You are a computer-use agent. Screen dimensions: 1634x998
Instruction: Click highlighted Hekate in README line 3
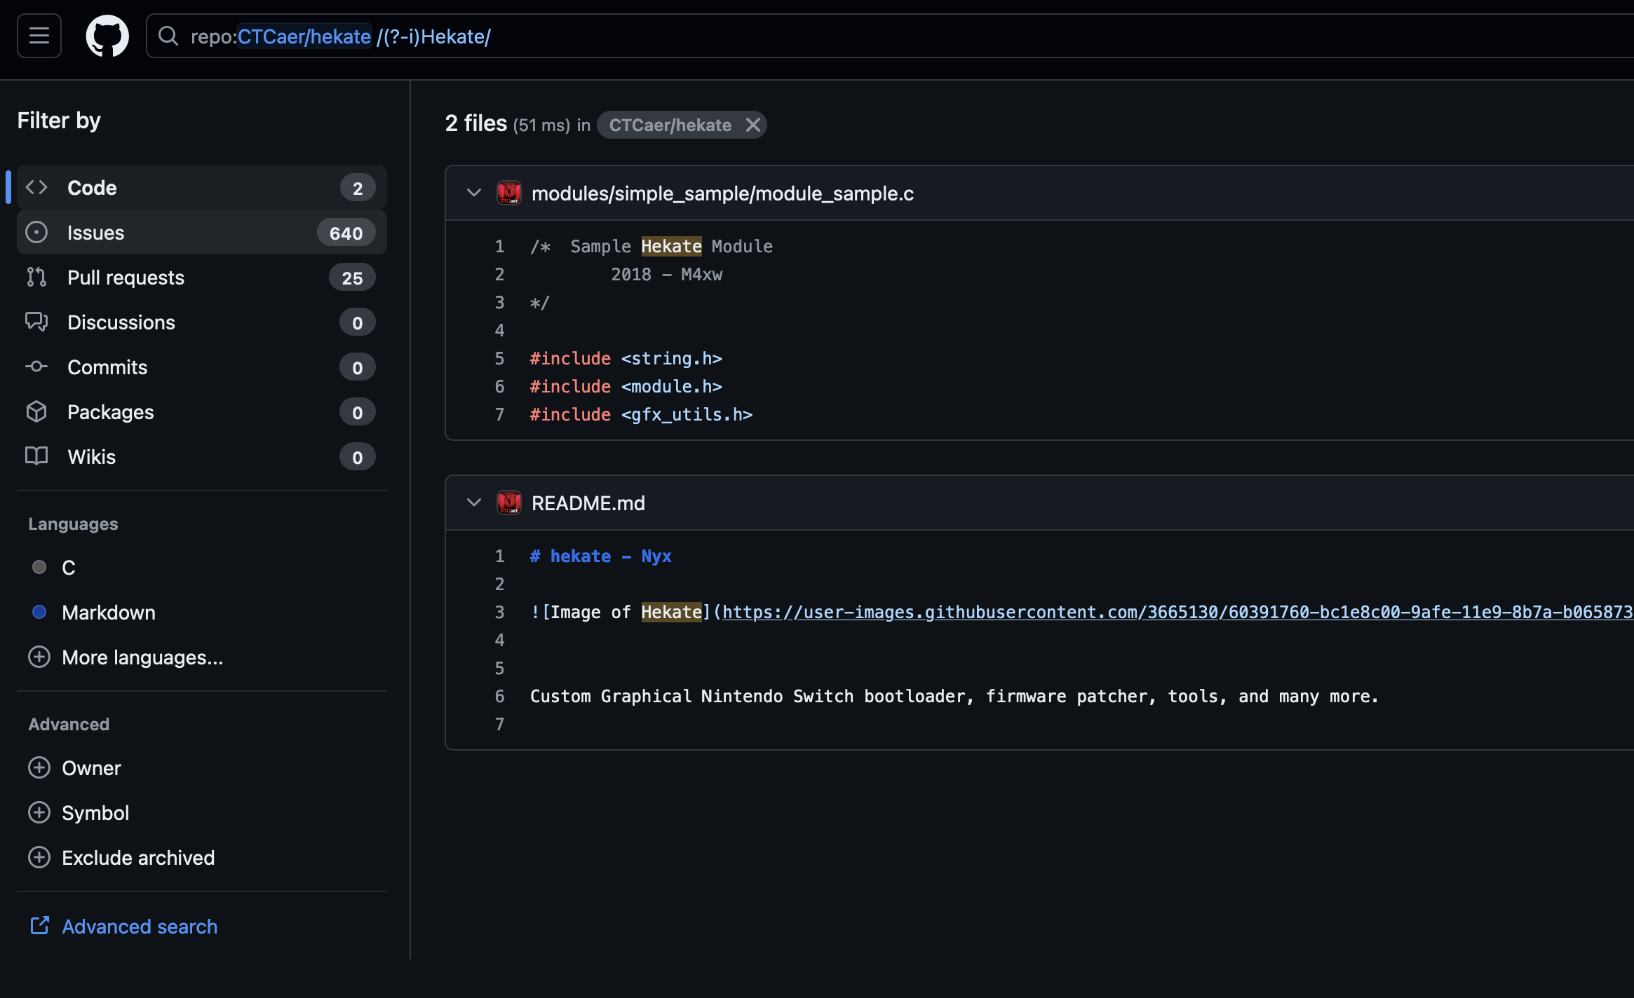tap(671, 612)
